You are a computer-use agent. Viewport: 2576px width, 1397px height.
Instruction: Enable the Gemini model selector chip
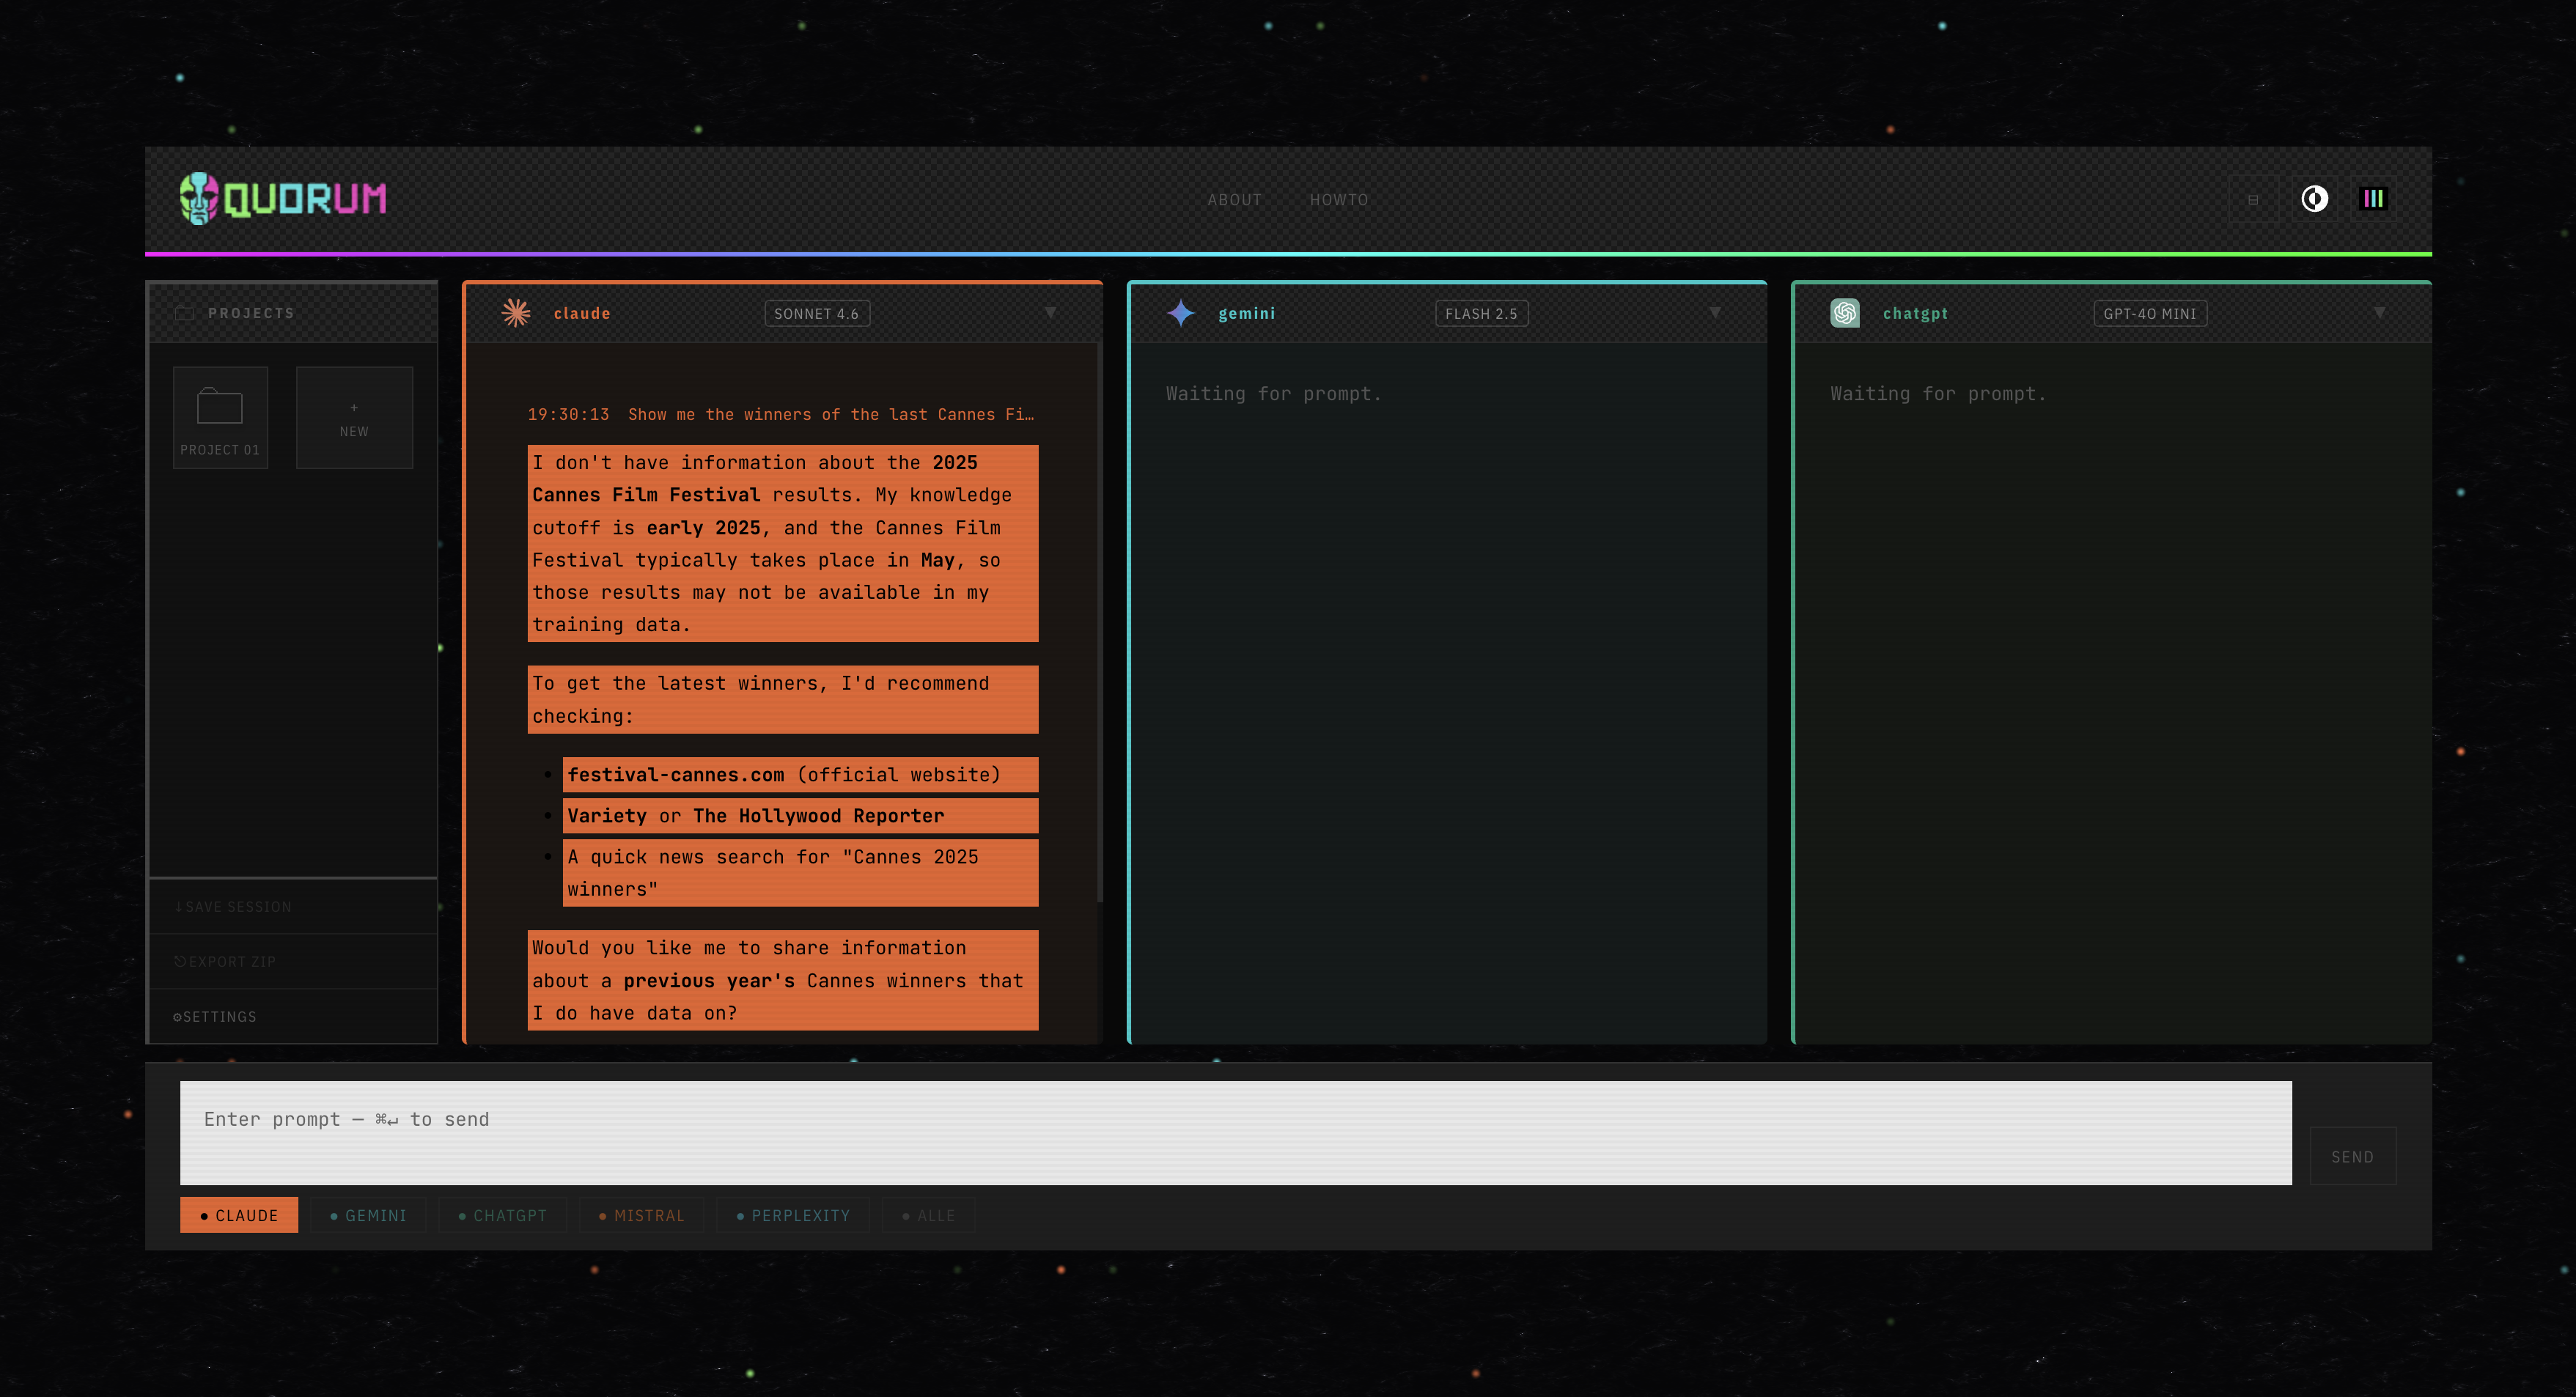click(x=368, y=1215)
